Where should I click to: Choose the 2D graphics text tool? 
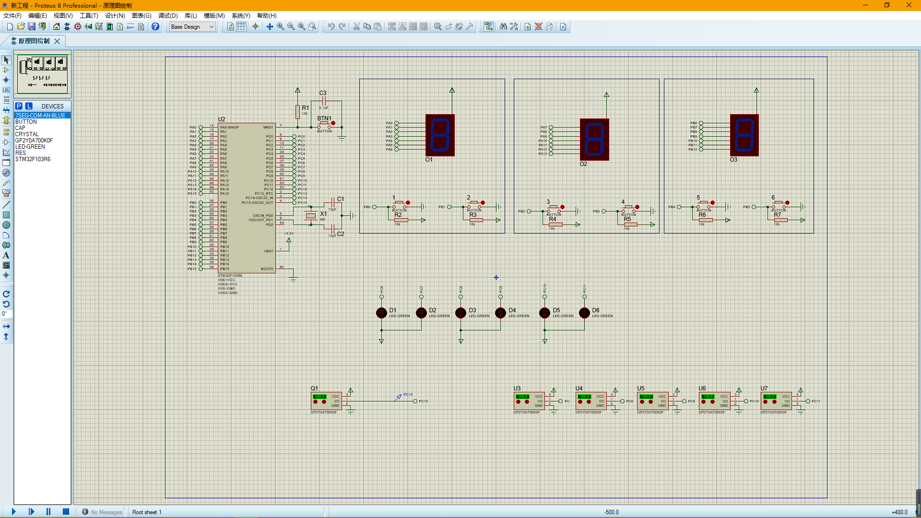click(x=6, y=255)
